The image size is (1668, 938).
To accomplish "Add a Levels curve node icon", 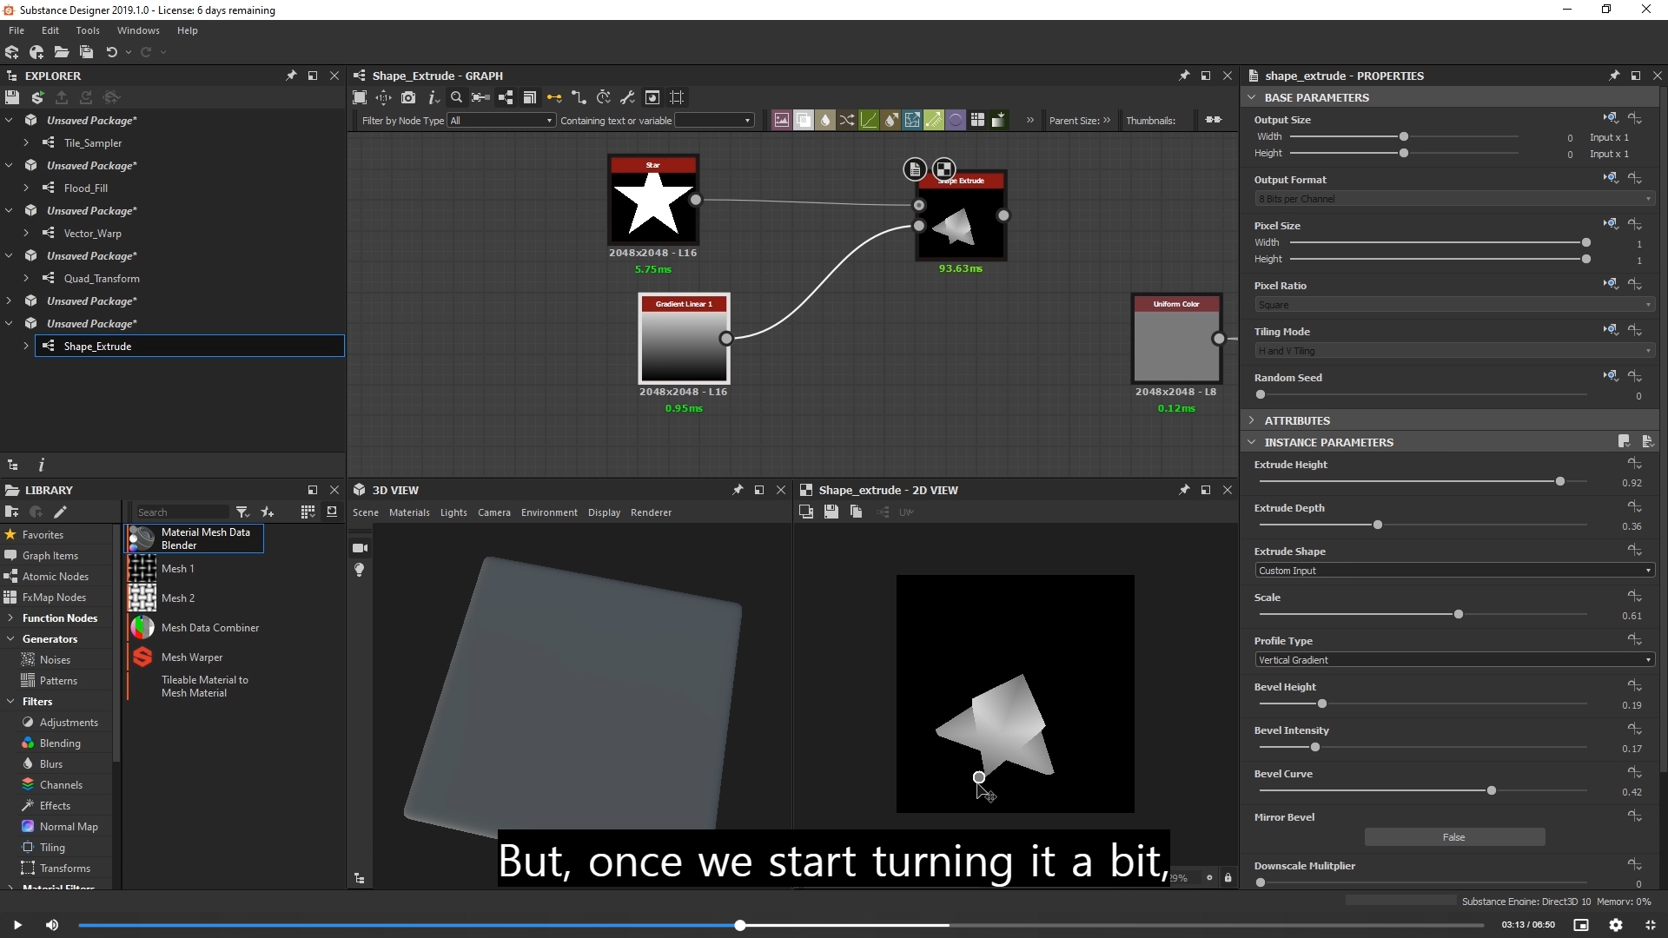I will pyautogui.click(x=869, y=120).
